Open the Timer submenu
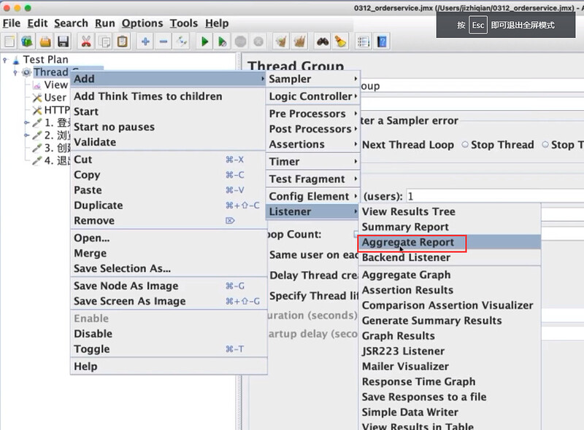This screenshot has width=584, height=430. tap(312, 162)
